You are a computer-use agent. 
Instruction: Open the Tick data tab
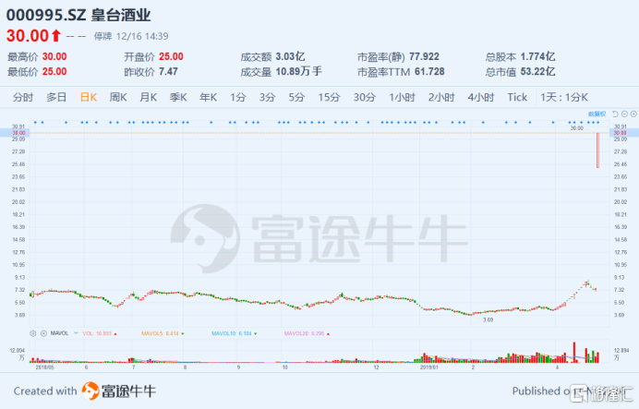tap(517, 97)
